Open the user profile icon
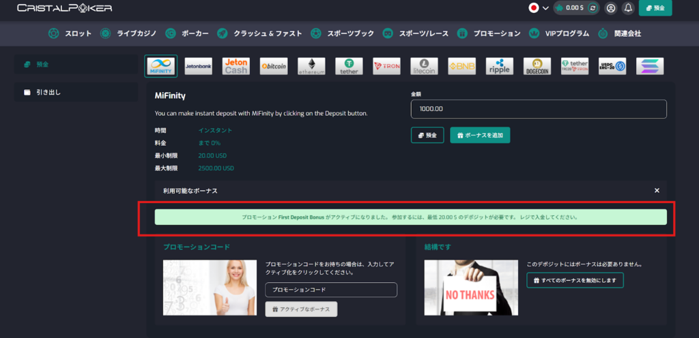Image resolution: width=699 pixels, height=338 pixels. tap(611, 8)
